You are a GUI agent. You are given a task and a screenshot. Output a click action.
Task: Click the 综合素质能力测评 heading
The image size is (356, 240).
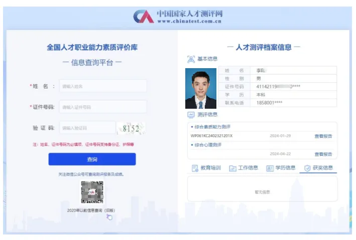pyautogui.click(x=212, y=127)
